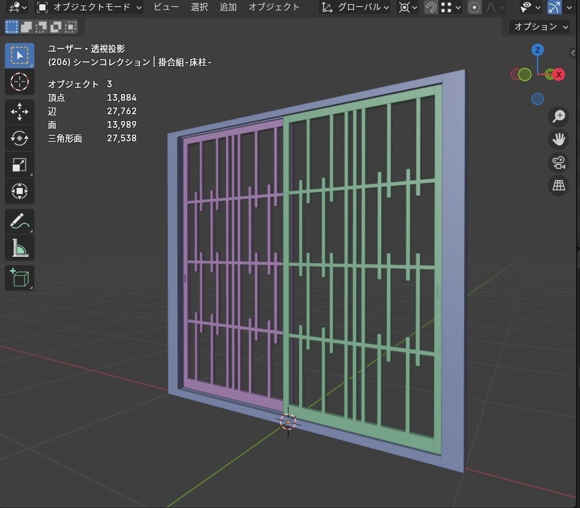Set selection mode to invert

[x=56, y=26]
